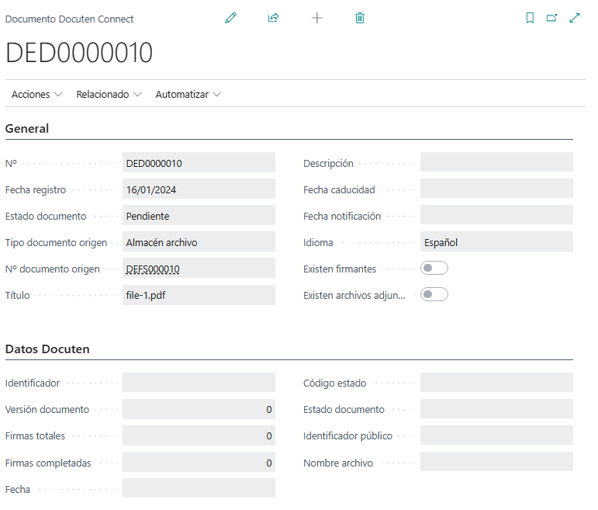Expand the Automatizar dropdown menu
Screen dimensions: 598x510
point(188,95)
